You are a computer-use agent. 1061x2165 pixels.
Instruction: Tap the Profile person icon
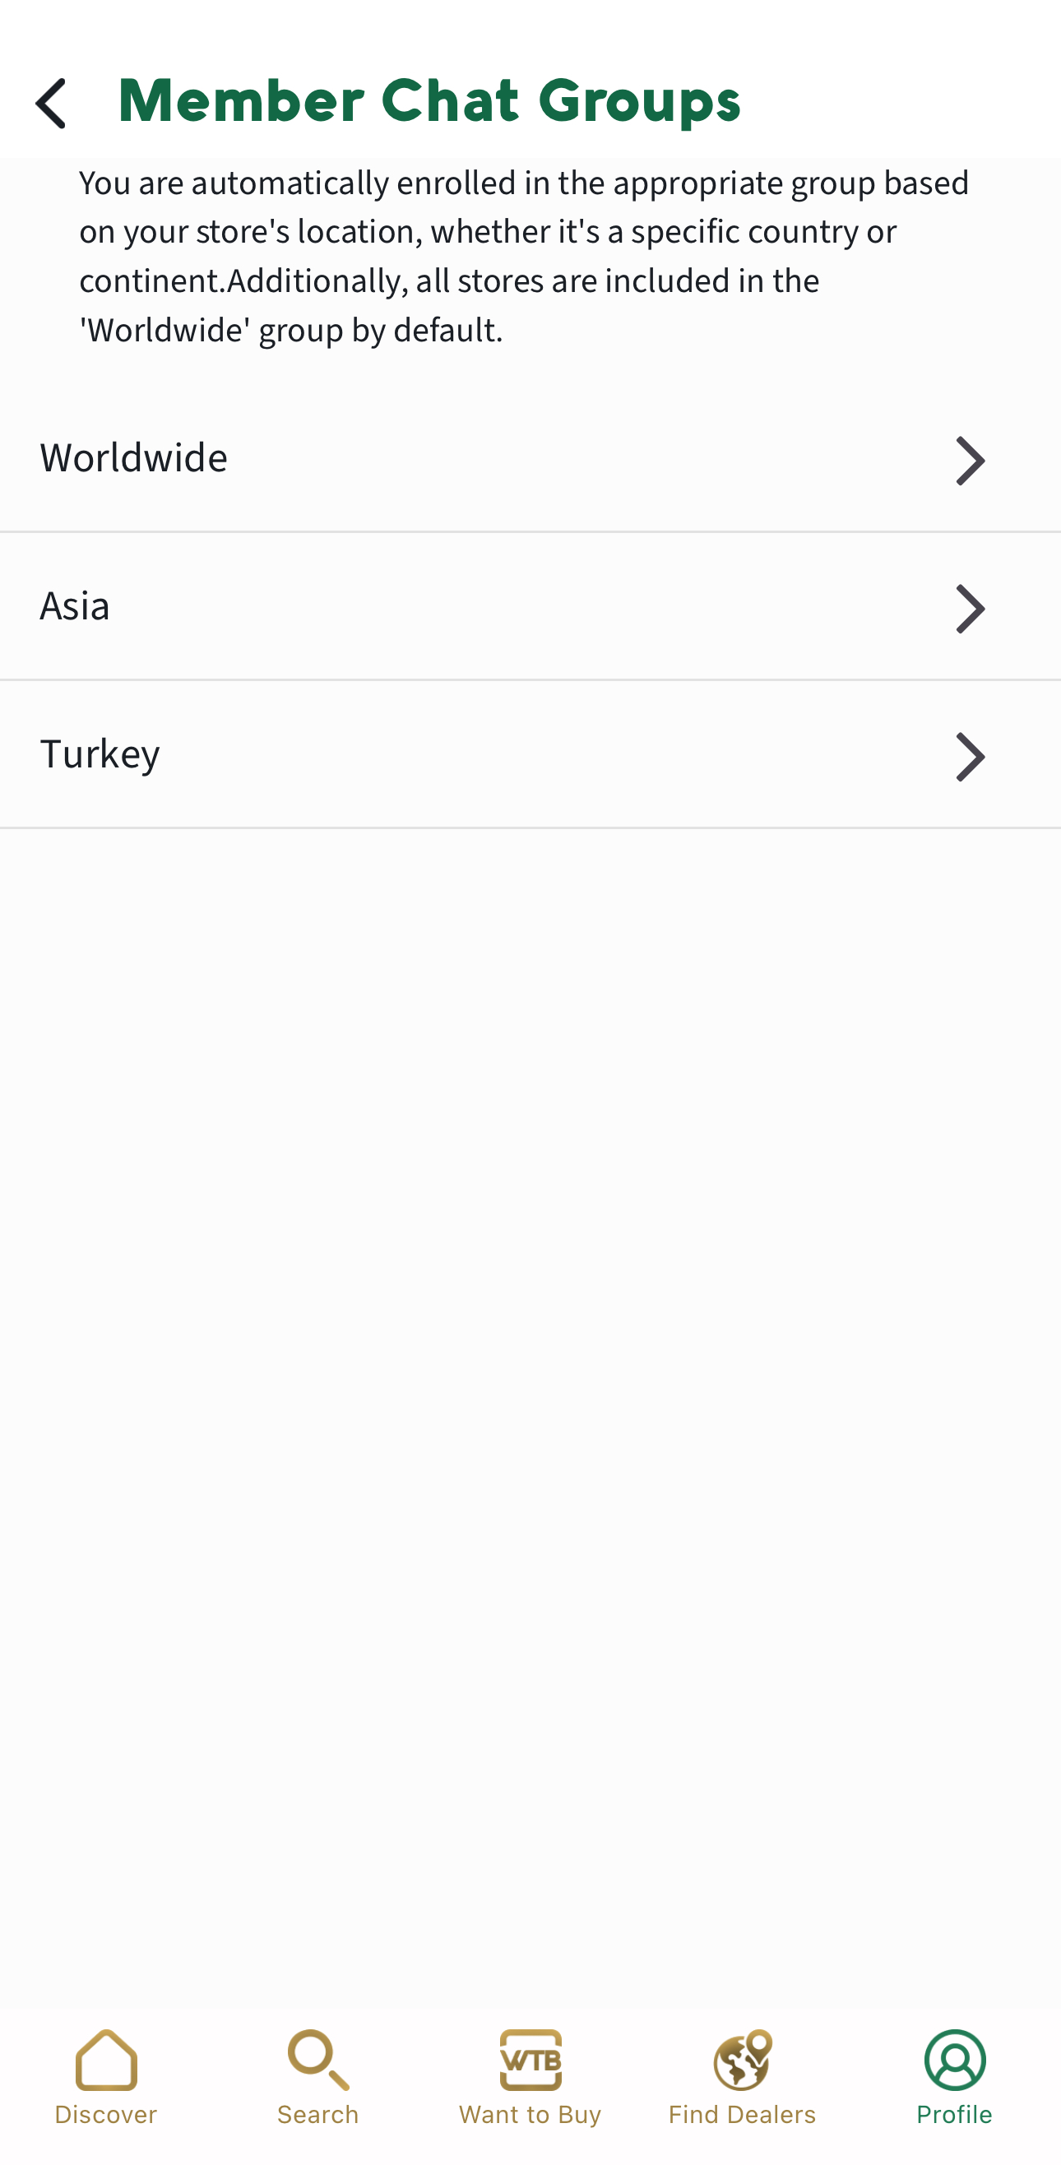[x=954, y=2060]
